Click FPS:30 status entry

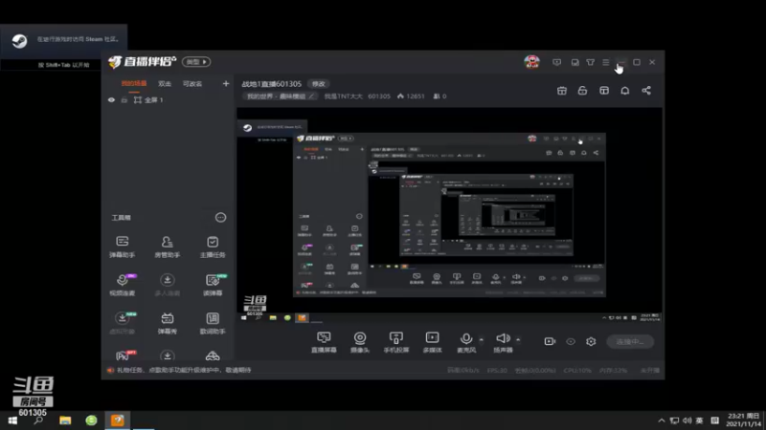pyautogui.click(x=497, y=371)
